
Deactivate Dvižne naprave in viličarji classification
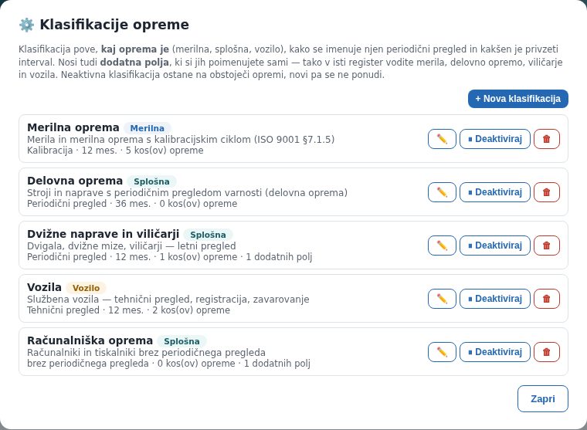495,245
